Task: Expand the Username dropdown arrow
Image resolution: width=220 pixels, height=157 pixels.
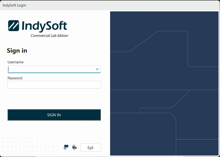Action: pyautogui.click(x=97, y=69)
